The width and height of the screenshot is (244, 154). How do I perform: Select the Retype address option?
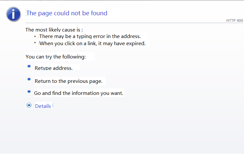pyautogui.click(x=54, y=68)
